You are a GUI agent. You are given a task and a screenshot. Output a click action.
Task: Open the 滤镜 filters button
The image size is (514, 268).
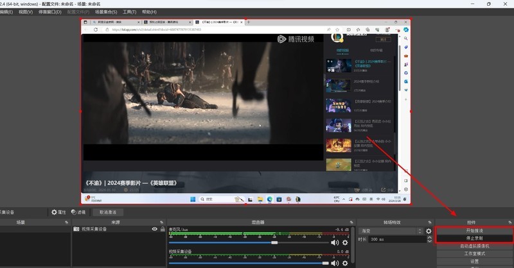tap(78, 212)
